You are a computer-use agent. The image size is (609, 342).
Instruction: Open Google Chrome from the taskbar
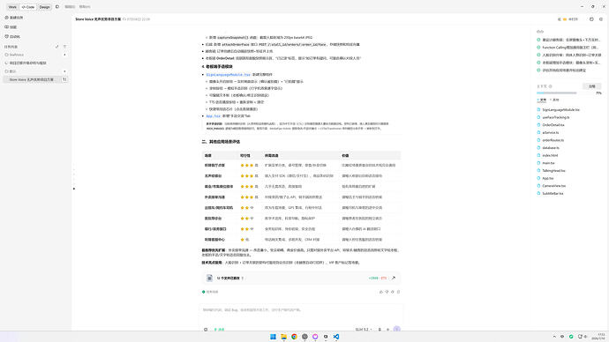point(294,337)
